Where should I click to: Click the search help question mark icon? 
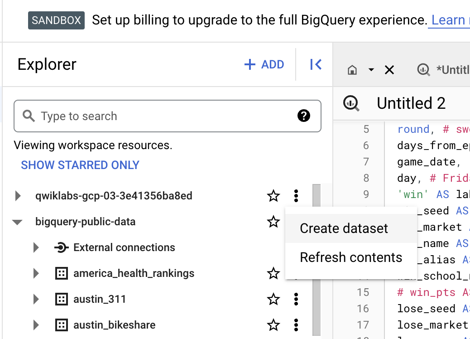[x=304, y=116]
